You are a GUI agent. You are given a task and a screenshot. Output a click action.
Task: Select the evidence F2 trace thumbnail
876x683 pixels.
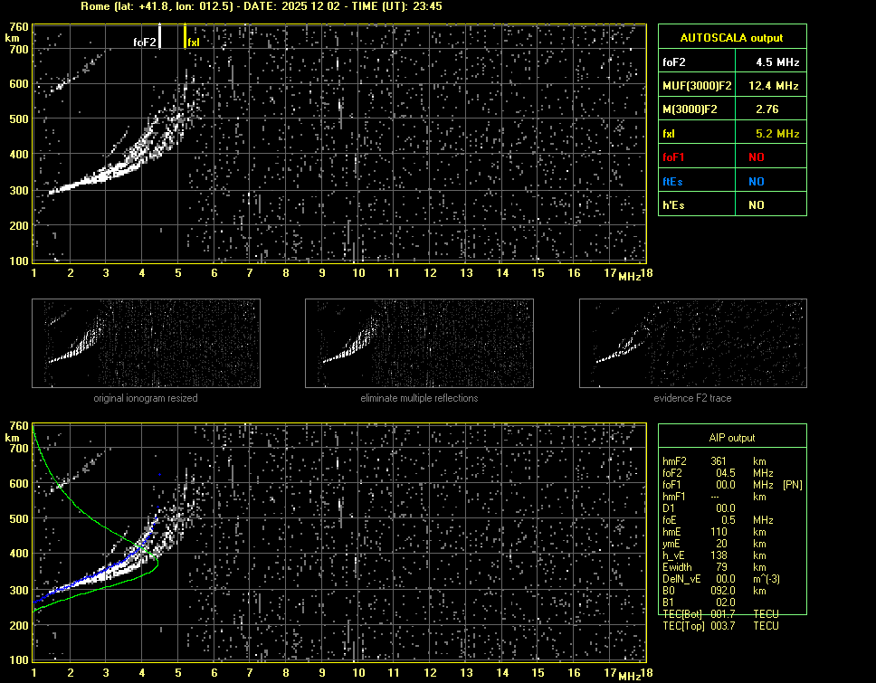tap(692, 344)
